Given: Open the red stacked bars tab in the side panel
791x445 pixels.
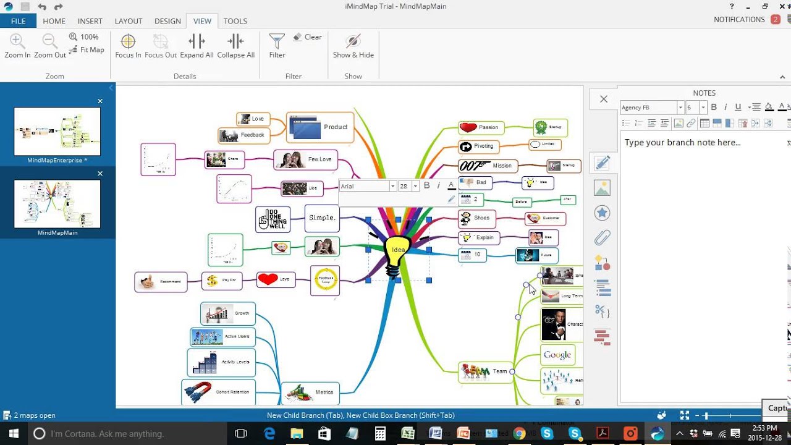Looking at the screenshot, I should (x=603, y=337).
